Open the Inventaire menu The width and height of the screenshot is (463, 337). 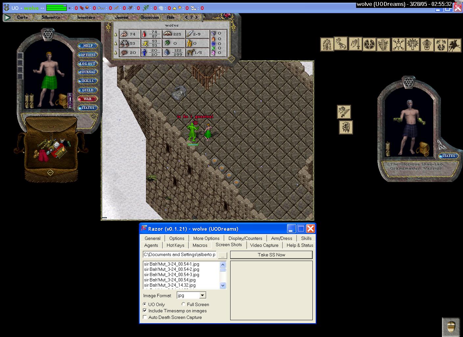[86, 17]
